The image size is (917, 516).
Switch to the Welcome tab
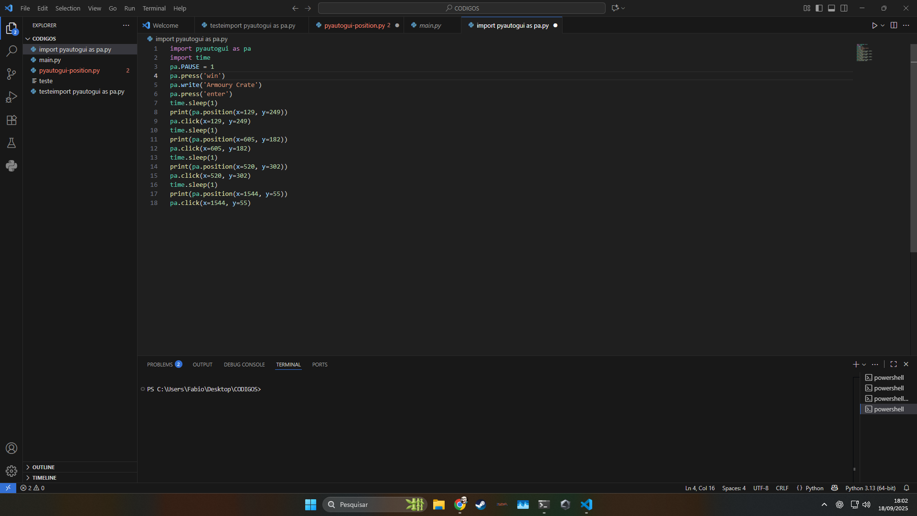pos(166,25)
